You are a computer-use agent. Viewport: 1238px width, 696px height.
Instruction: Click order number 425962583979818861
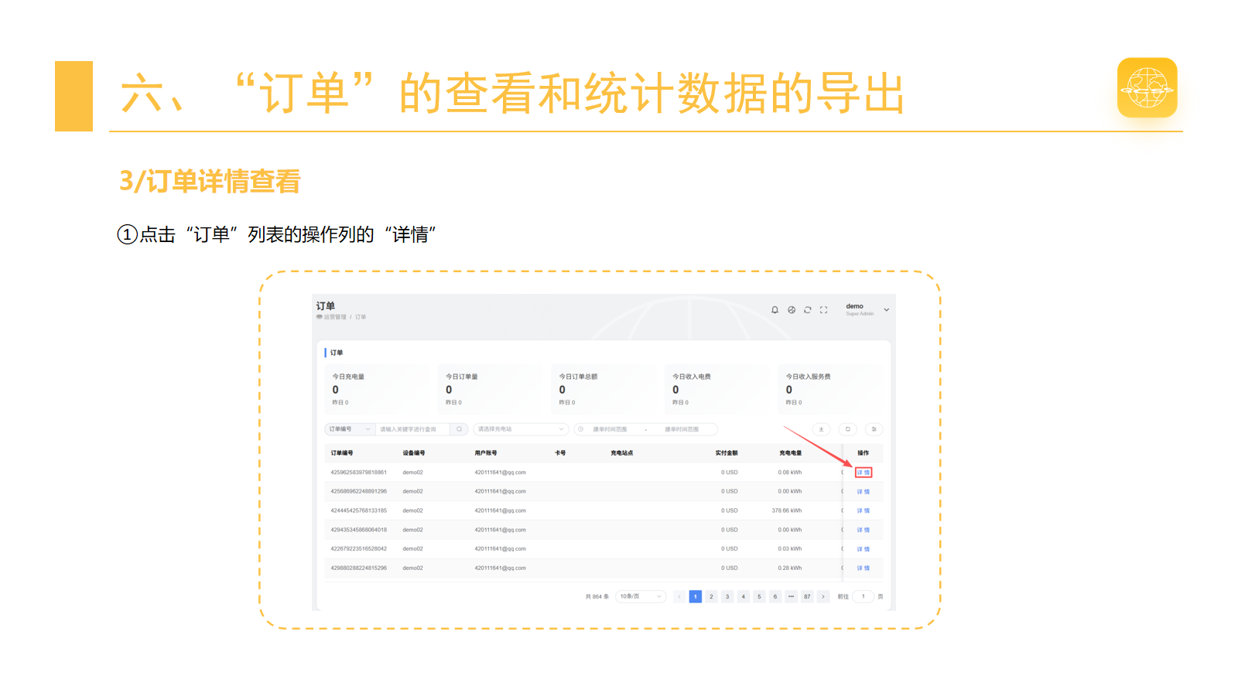(358, 473)
